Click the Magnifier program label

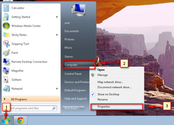(17, 71)
